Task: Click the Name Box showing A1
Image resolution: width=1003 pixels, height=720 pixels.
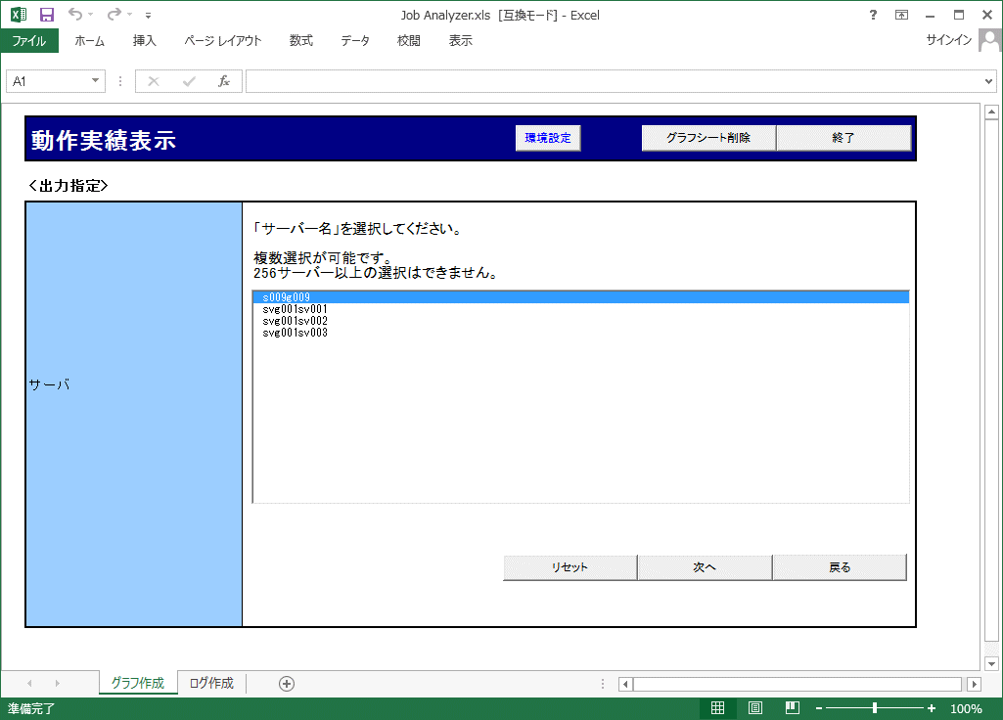Action: (x=48, y=81)
